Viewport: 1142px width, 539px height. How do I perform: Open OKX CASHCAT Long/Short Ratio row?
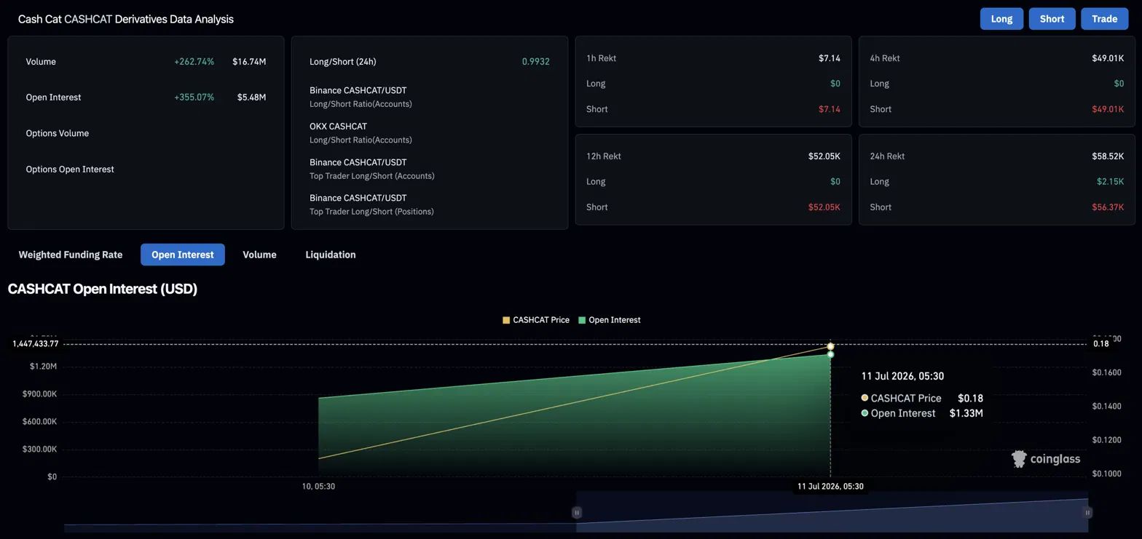430,132
